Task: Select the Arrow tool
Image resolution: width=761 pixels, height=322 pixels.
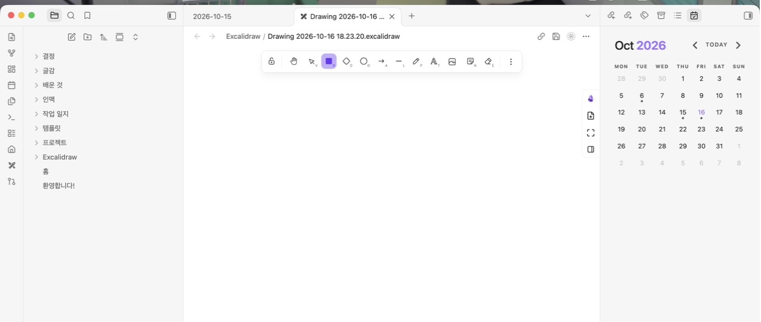Action: [382, 61]
